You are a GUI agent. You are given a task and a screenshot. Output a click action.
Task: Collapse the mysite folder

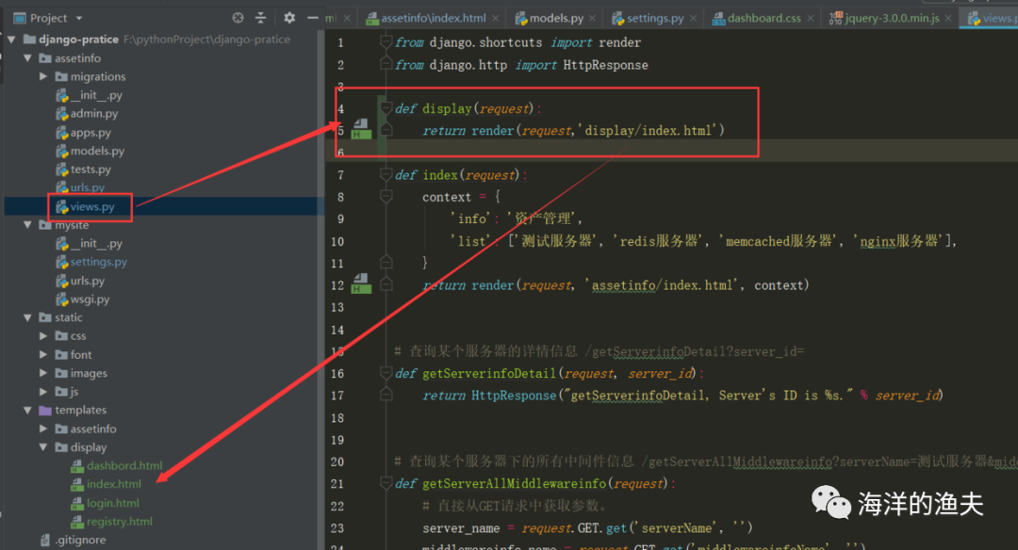click(27, 225)
